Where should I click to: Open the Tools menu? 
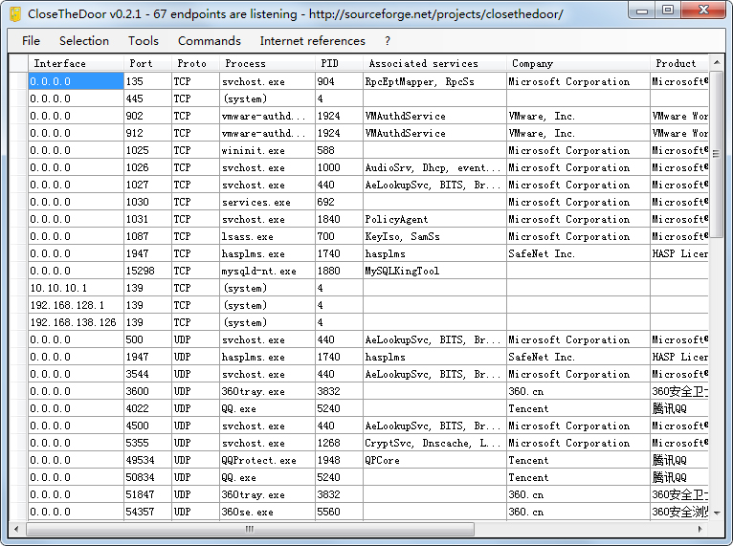[x=144, y=41]
